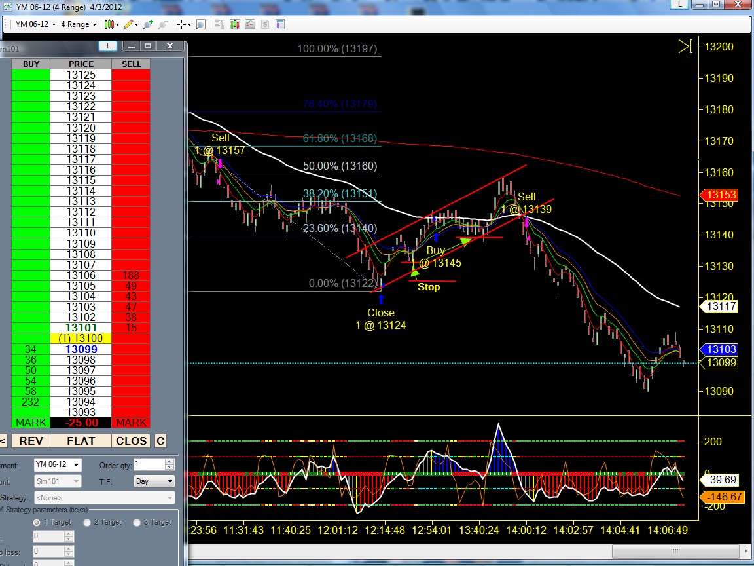The image size is (754, 566).
Task: Click the Order qty input field
Action: [x=149, y=464]
